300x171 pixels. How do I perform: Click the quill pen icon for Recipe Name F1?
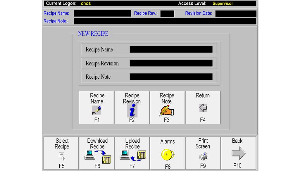96,110
